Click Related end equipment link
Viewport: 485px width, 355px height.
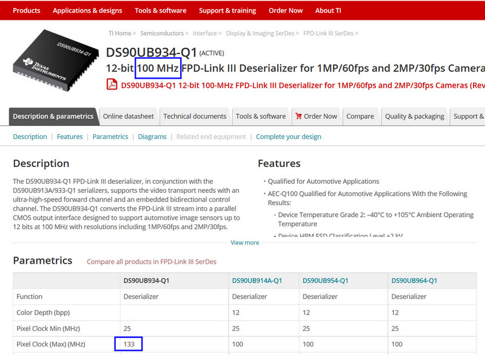pos(211,137)
